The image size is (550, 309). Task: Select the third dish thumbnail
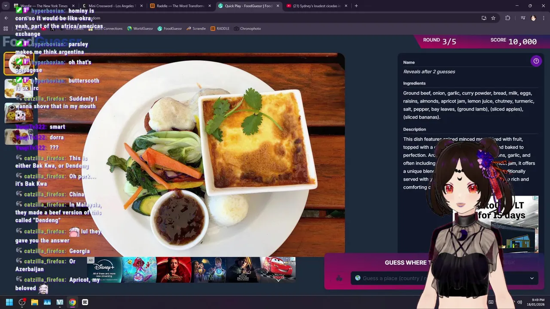pos(19,113)
